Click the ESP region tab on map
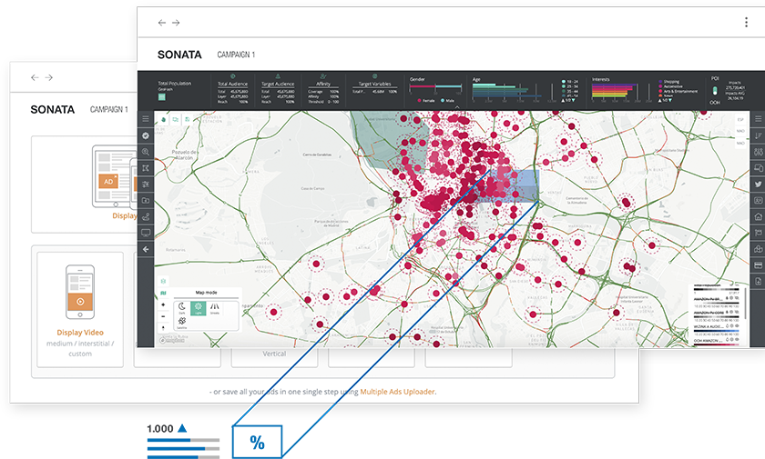This screenshot has width=765, height=459. click(x=740, y=118)
